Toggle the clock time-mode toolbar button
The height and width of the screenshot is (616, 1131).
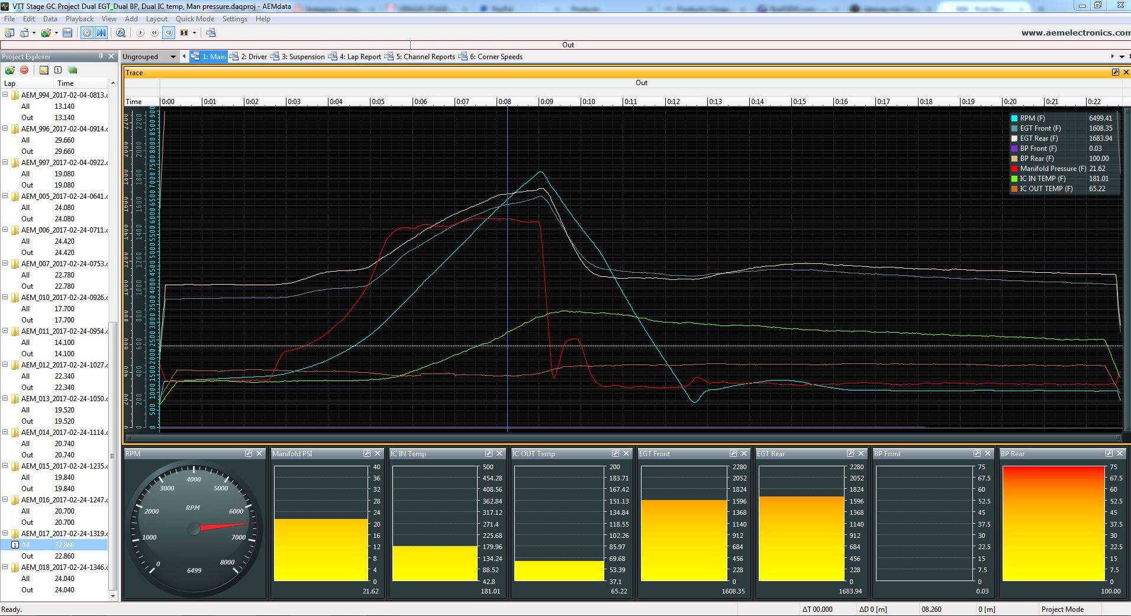pyautogui.click(x=87, y=33)
